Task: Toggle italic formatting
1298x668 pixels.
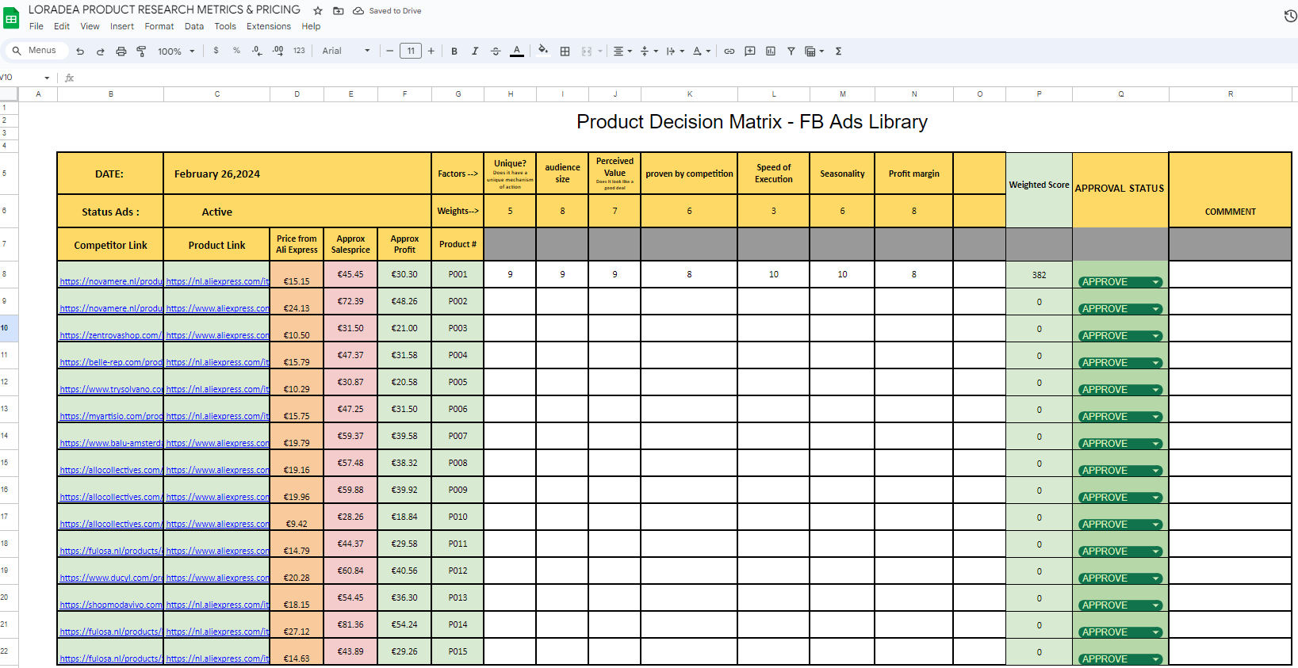Action: coord(475,52)
